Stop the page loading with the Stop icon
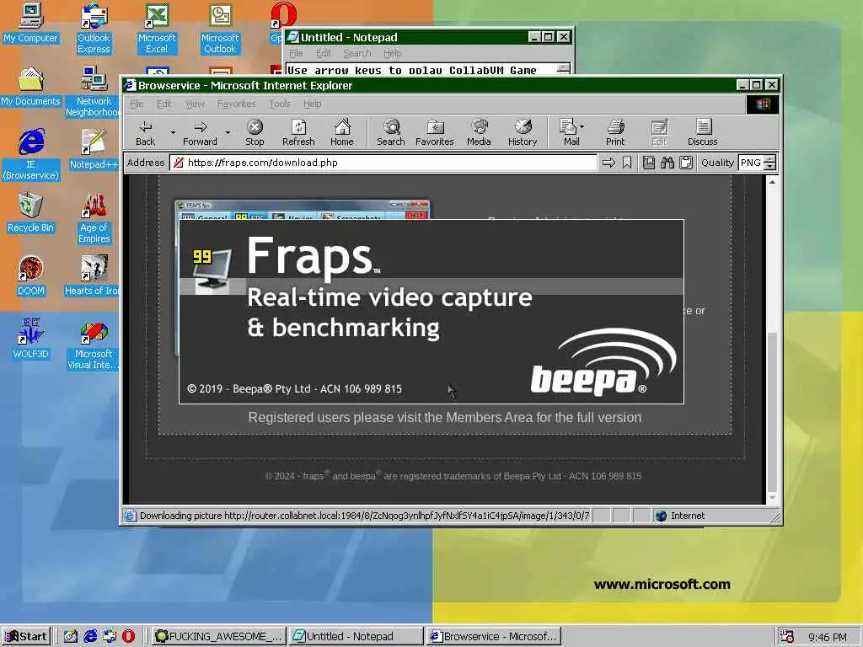Image resolution: width=863 pixels, height=647 pixels. click(x=255, y=133)
